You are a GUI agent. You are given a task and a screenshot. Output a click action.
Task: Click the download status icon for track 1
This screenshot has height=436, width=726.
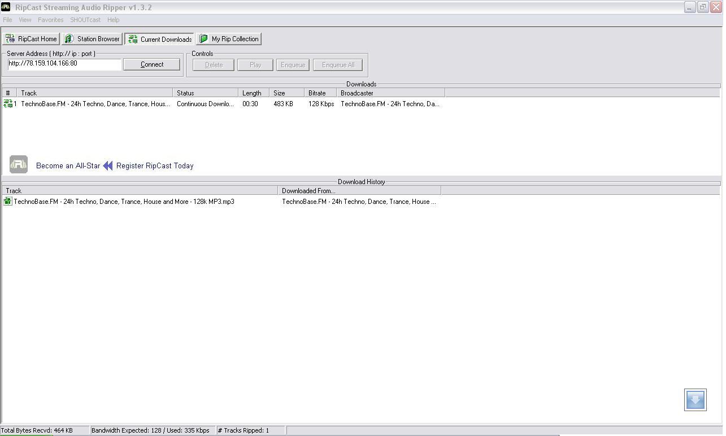coord(8,104)
